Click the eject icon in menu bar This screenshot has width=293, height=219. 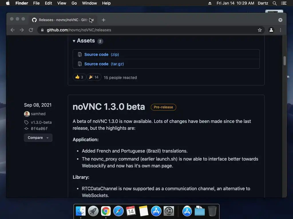tap(210, 3)
